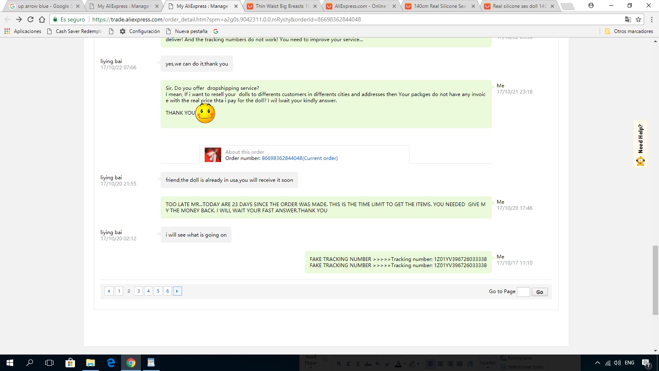This screenshot has height=371, width=659.
Task: Click the page vertical scrollbar thumb
Action: (655, 280)
